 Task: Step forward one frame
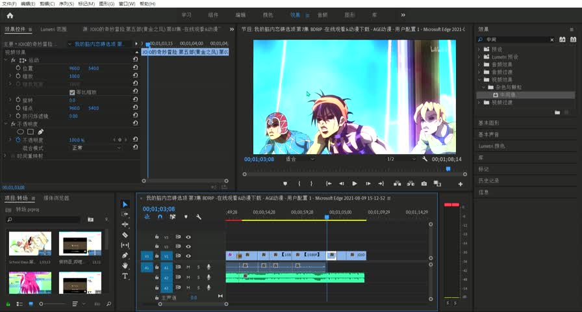pyautogui.click(x=368, y=183)
